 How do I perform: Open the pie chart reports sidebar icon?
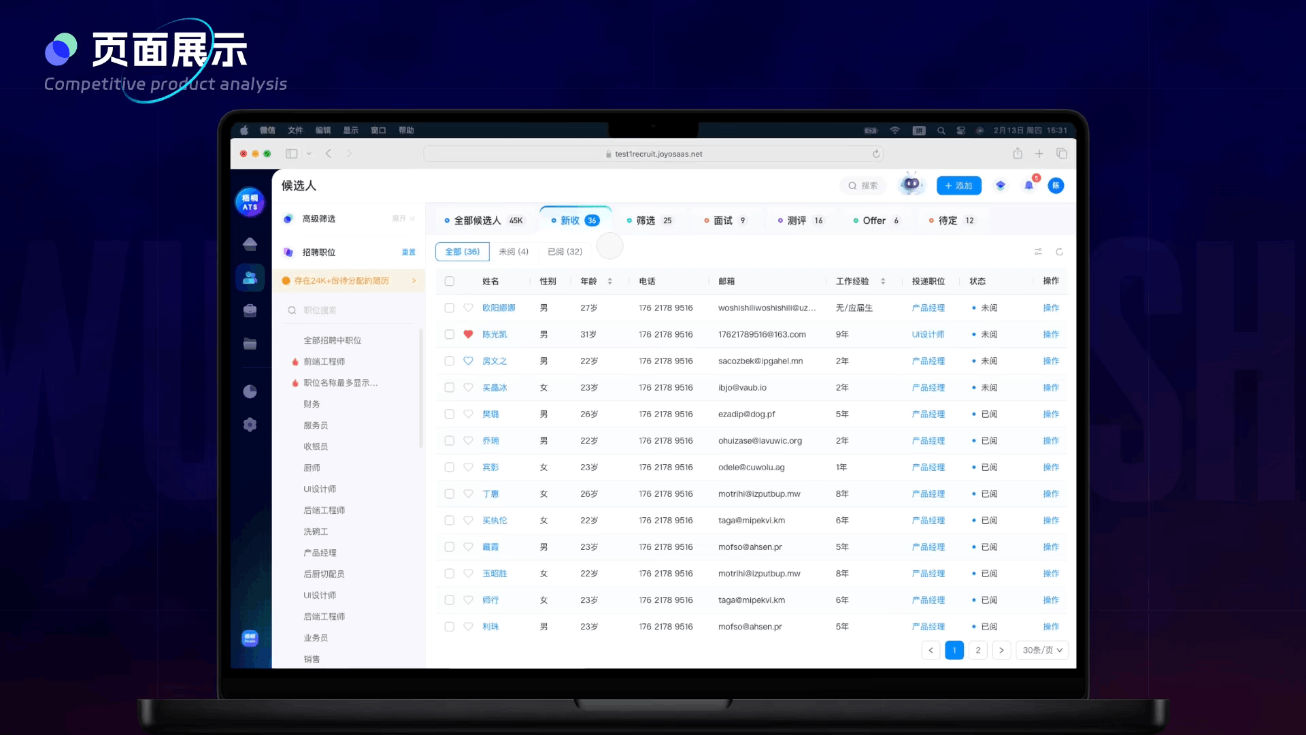tap(250, 391)
